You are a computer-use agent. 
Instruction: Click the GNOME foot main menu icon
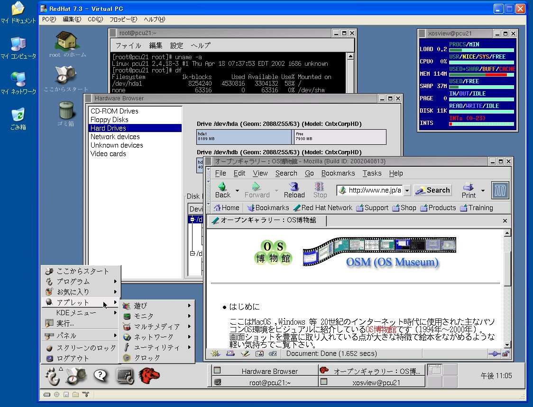pyautogui.click(x=52, y=376)
